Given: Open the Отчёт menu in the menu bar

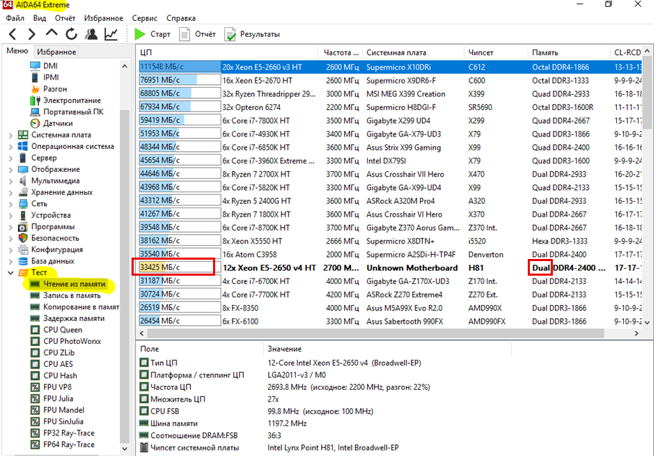Looking at the screenshot, I should (65, 18).
